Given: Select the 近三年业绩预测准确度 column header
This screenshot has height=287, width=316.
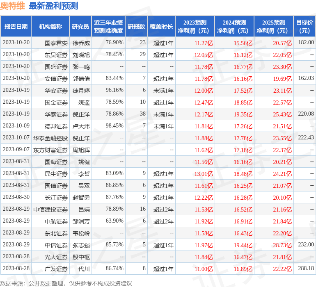Looking at the screenshot, I should click(108, 27).
